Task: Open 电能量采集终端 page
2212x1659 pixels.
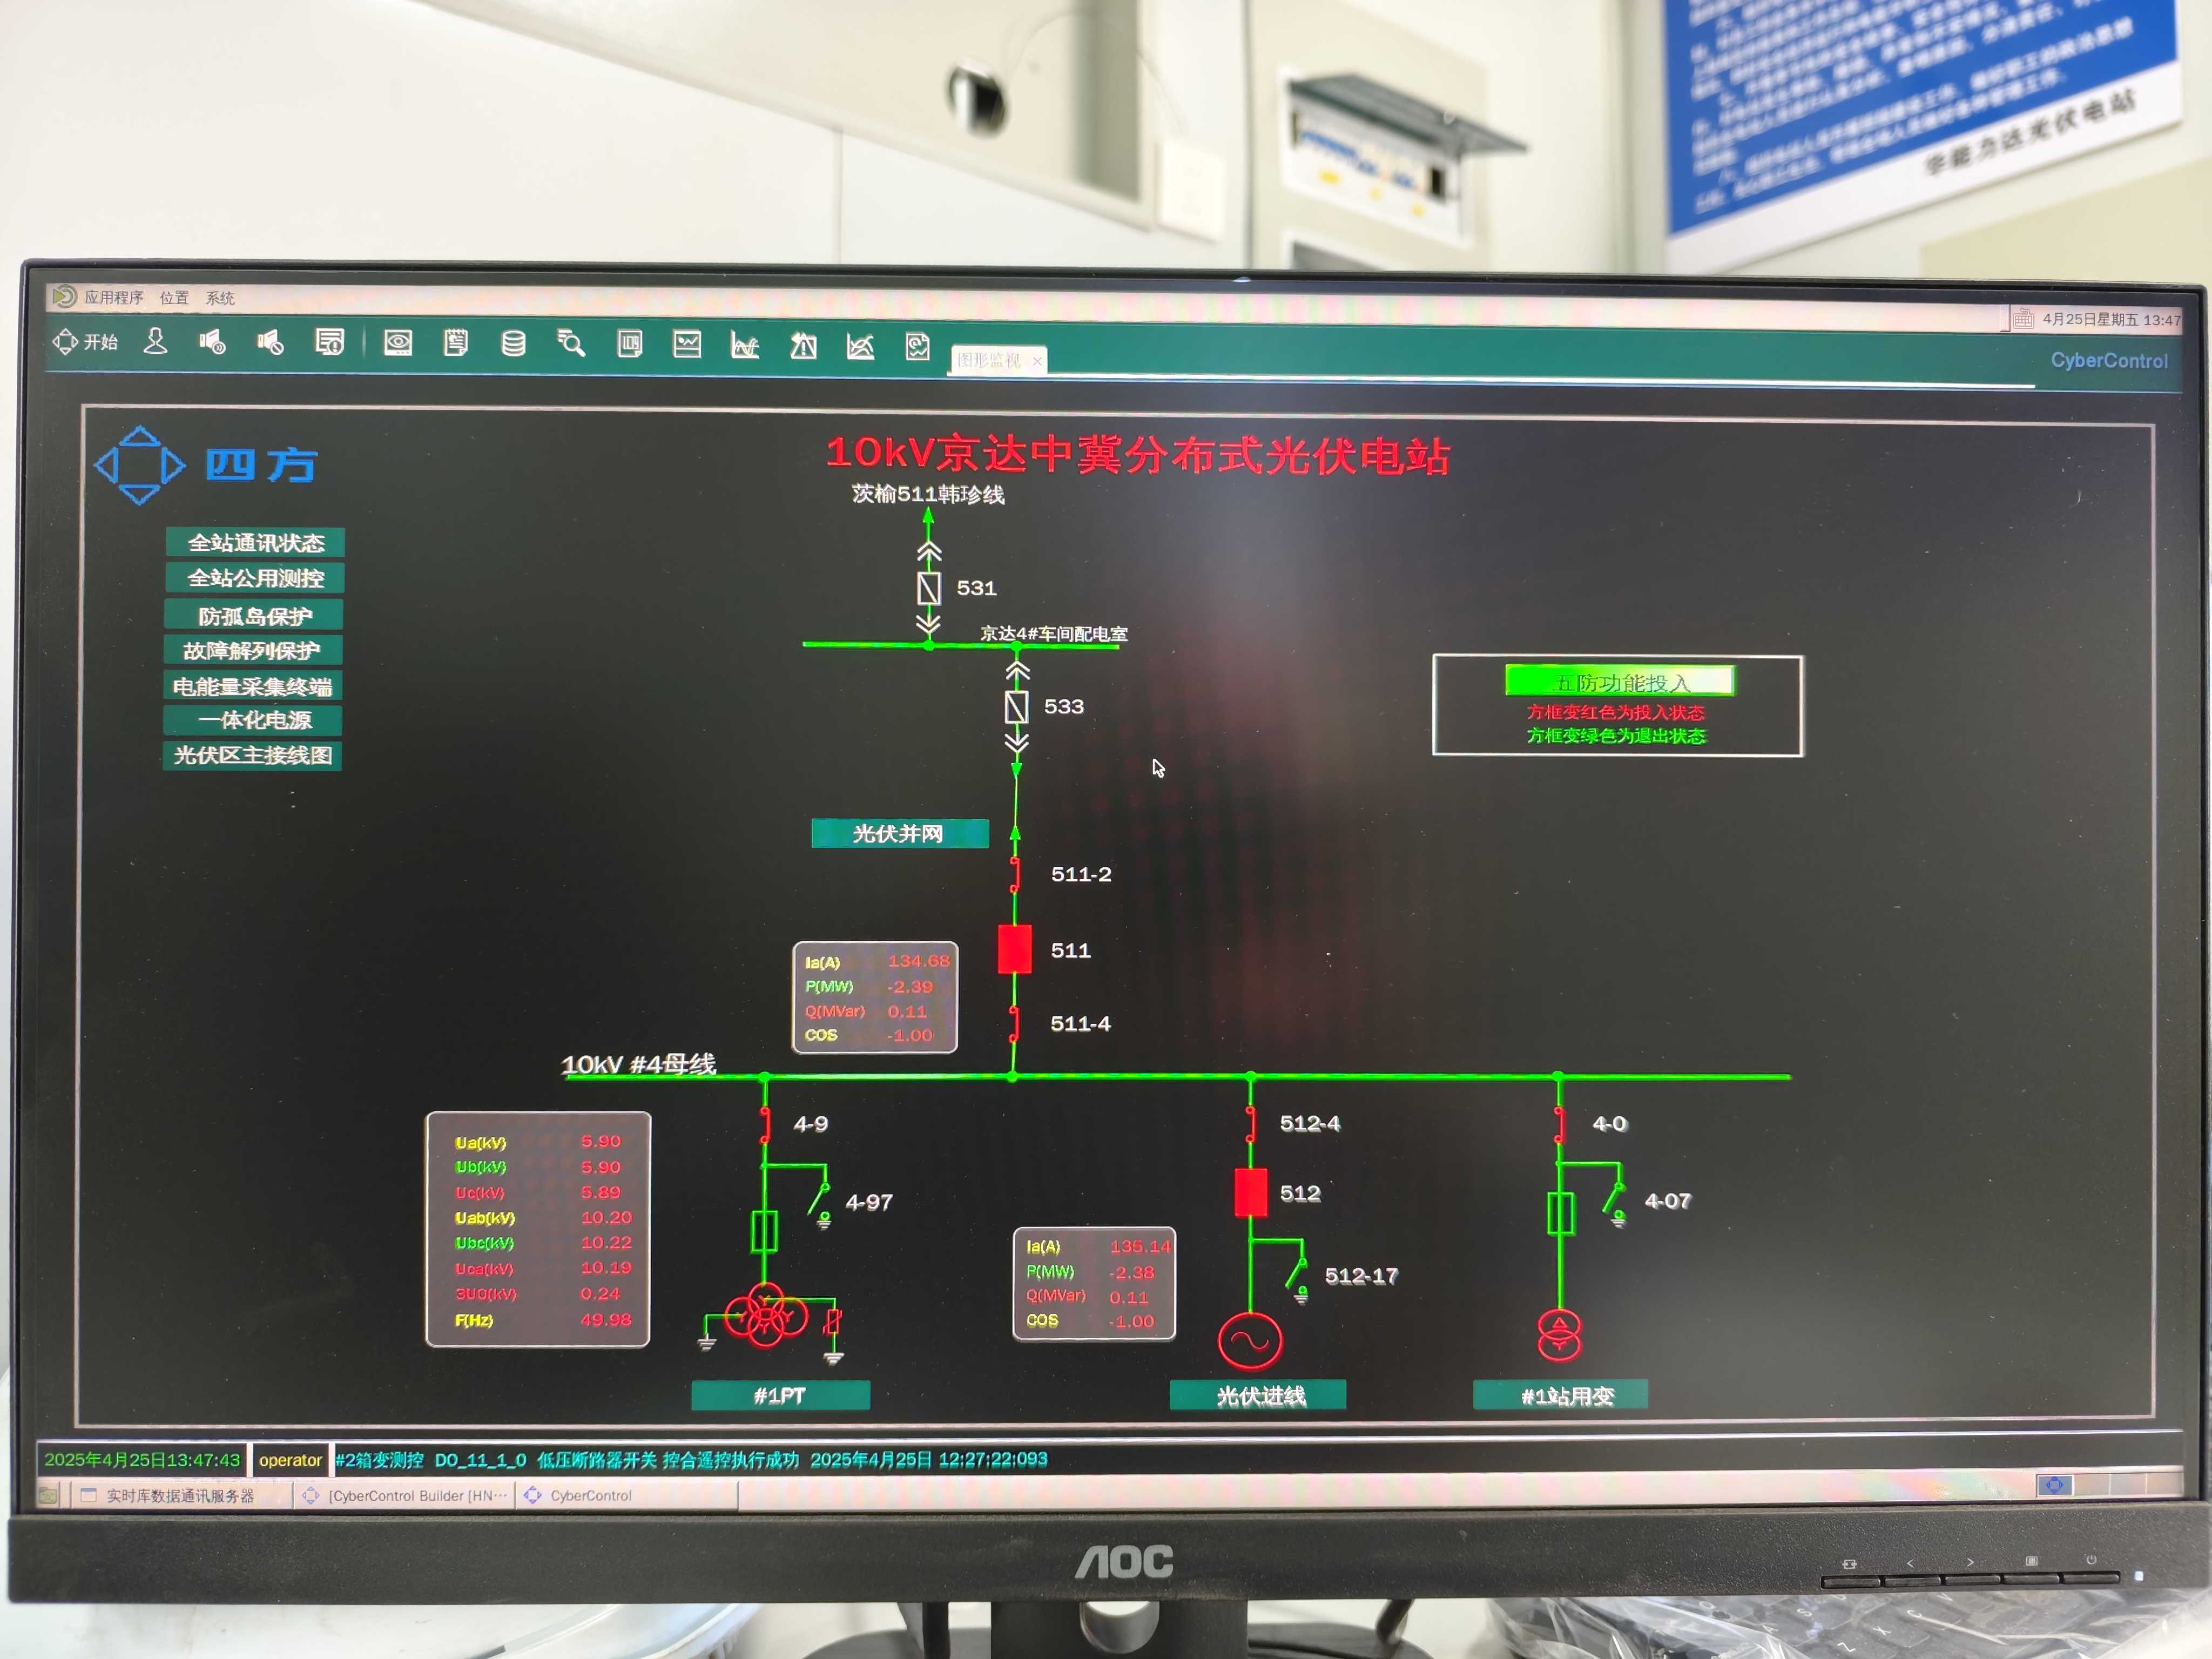Action: [x=252, y=686]
